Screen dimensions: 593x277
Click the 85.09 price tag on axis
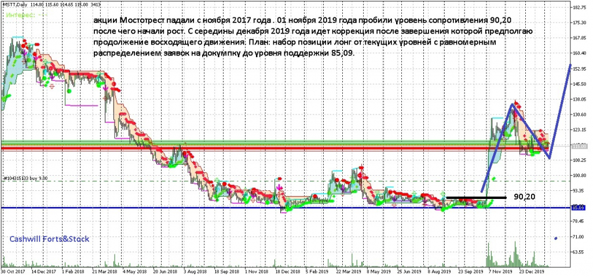tap(579, 208)
